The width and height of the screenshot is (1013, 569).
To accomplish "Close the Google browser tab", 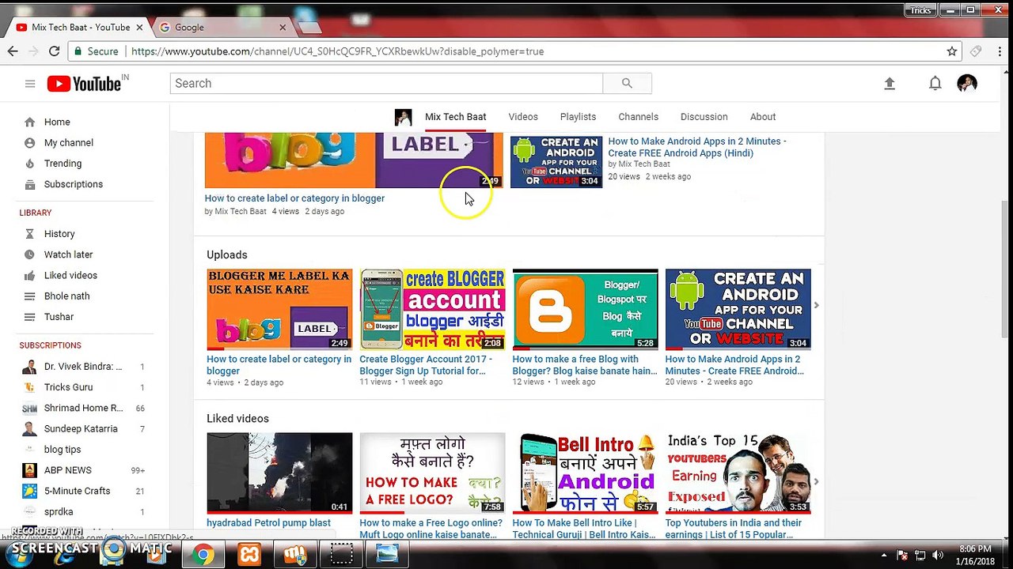I will (x=283, y=27).
